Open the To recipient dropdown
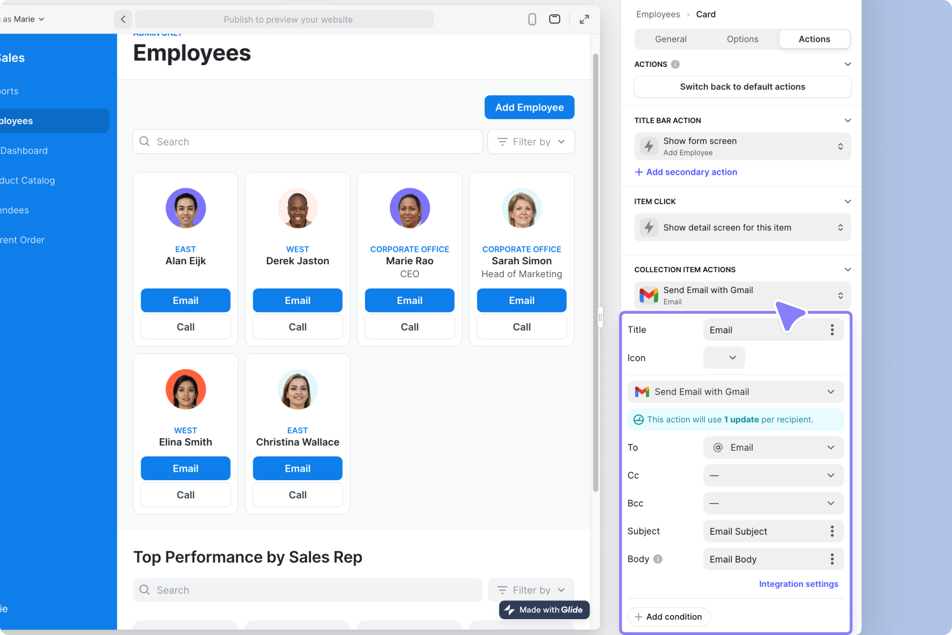This screenshot has height=635, width=952. pos(773,447)
